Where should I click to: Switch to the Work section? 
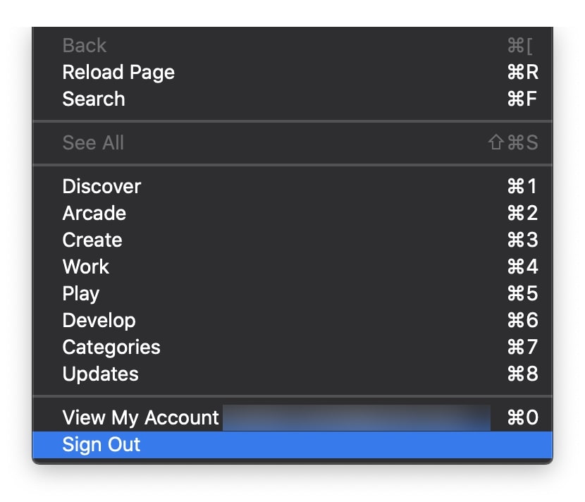(x=86, y=267)
